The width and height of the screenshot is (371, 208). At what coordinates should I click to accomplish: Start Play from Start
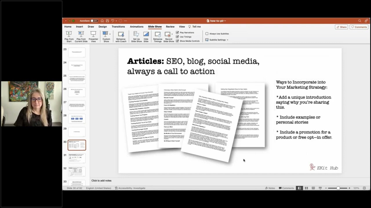pyautogui.click(x=69, y=37)
